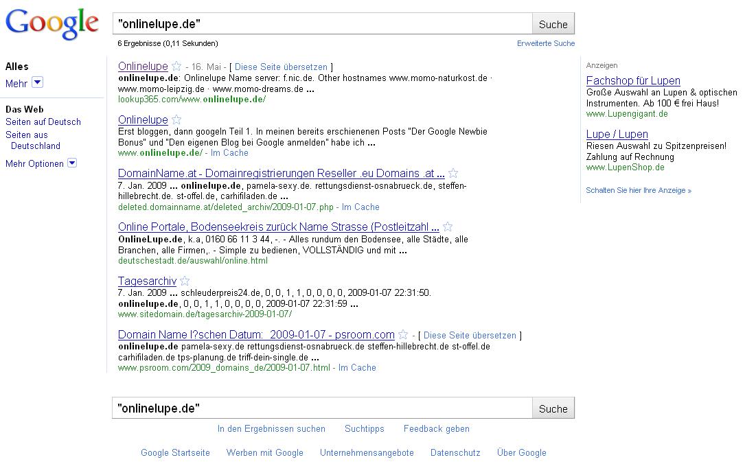Open Datenschutz link
The image size is (745, 462).
pyautogui.click(x=455, y=453)
